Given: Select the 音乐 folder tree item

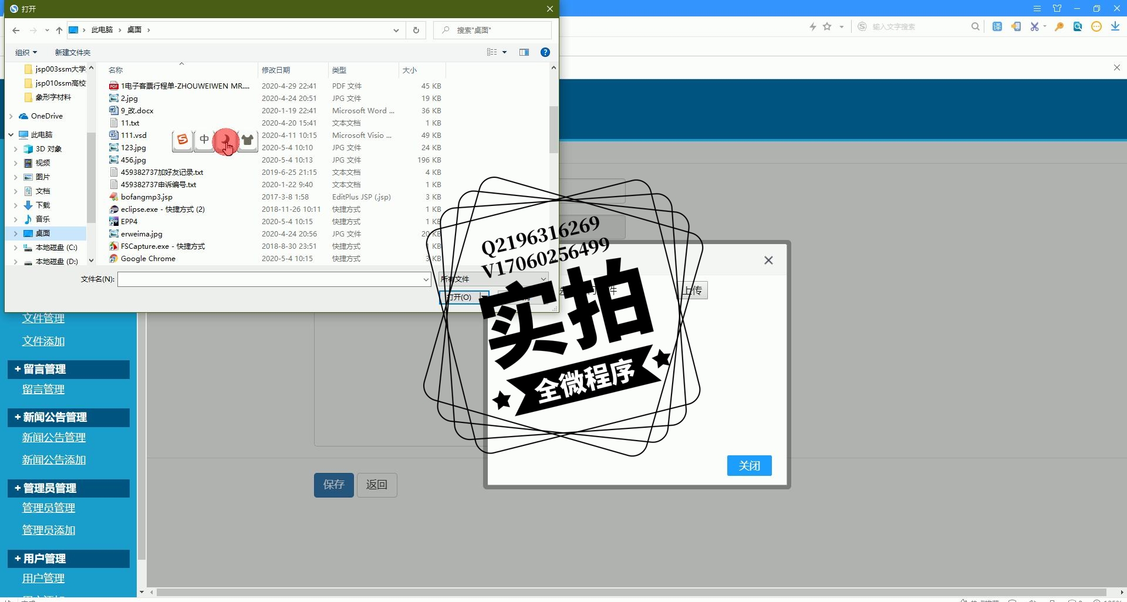Looking at the screenshot, I should [43, 219].
